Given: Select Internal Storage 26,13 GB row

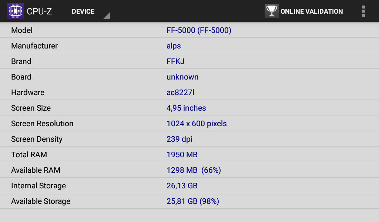Looking at the screenshot, I should click(189, 185).
